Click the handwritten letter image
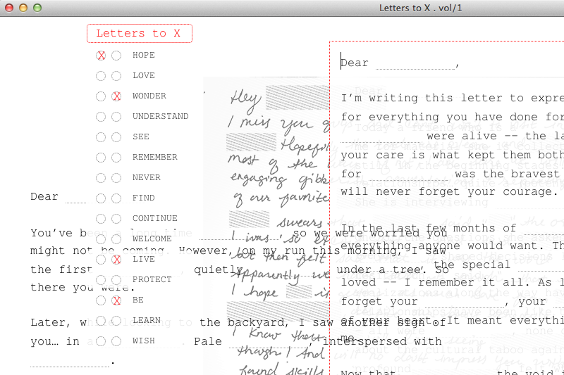Viewport: 564px width, 375px height. coord(268,141)
